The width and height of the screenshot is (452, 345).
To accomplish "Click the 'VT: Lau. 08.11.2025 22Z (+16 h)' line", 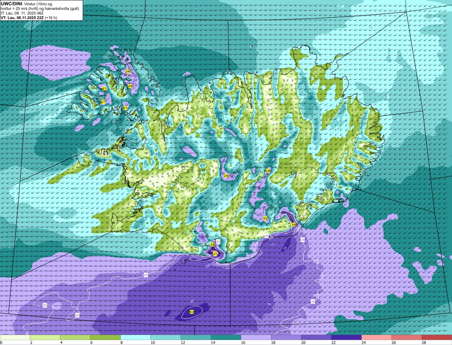I will point(29,17).
